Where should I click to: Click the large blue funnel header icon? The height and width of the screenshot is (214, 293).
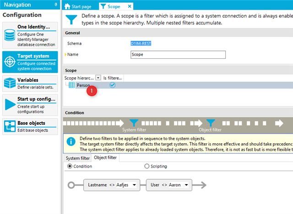71,20
